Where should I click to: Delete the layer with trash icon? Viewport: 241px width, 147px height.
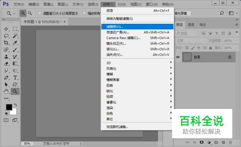click(x=231, y=142)
